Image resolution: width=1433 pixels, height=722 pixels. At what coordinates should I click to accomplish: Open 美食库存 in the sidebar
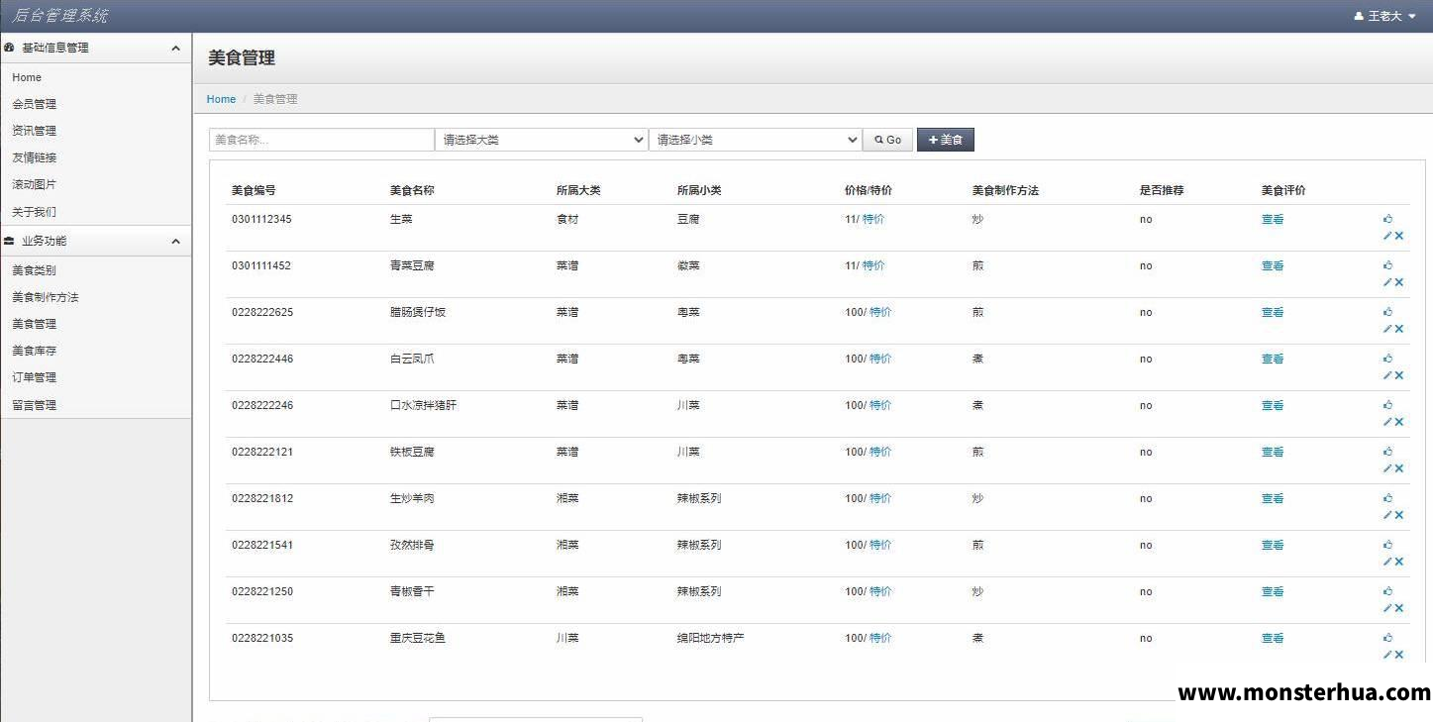pos(35,351)
